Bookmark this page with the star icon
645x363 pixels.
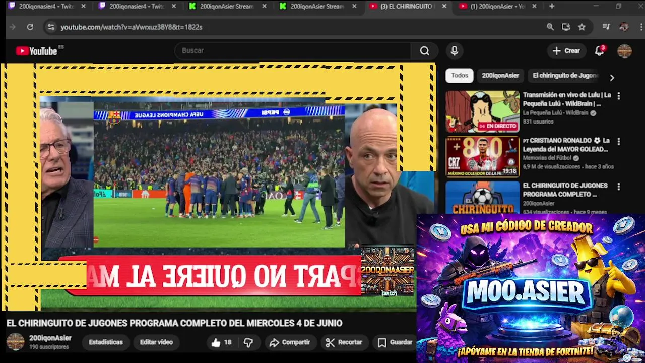(582, 27)
